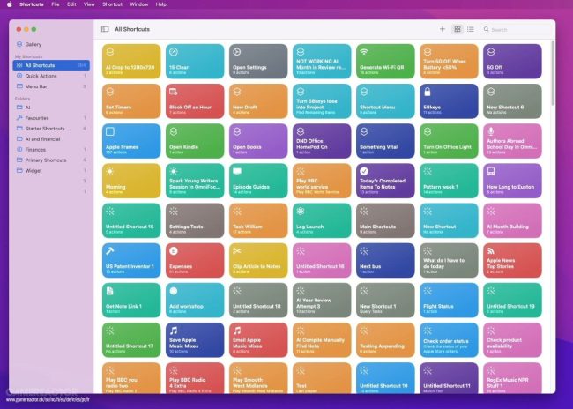Click the lock icon on the 58keys tile
This screenshot has width=573, height=409.
[x=428, y=92]
